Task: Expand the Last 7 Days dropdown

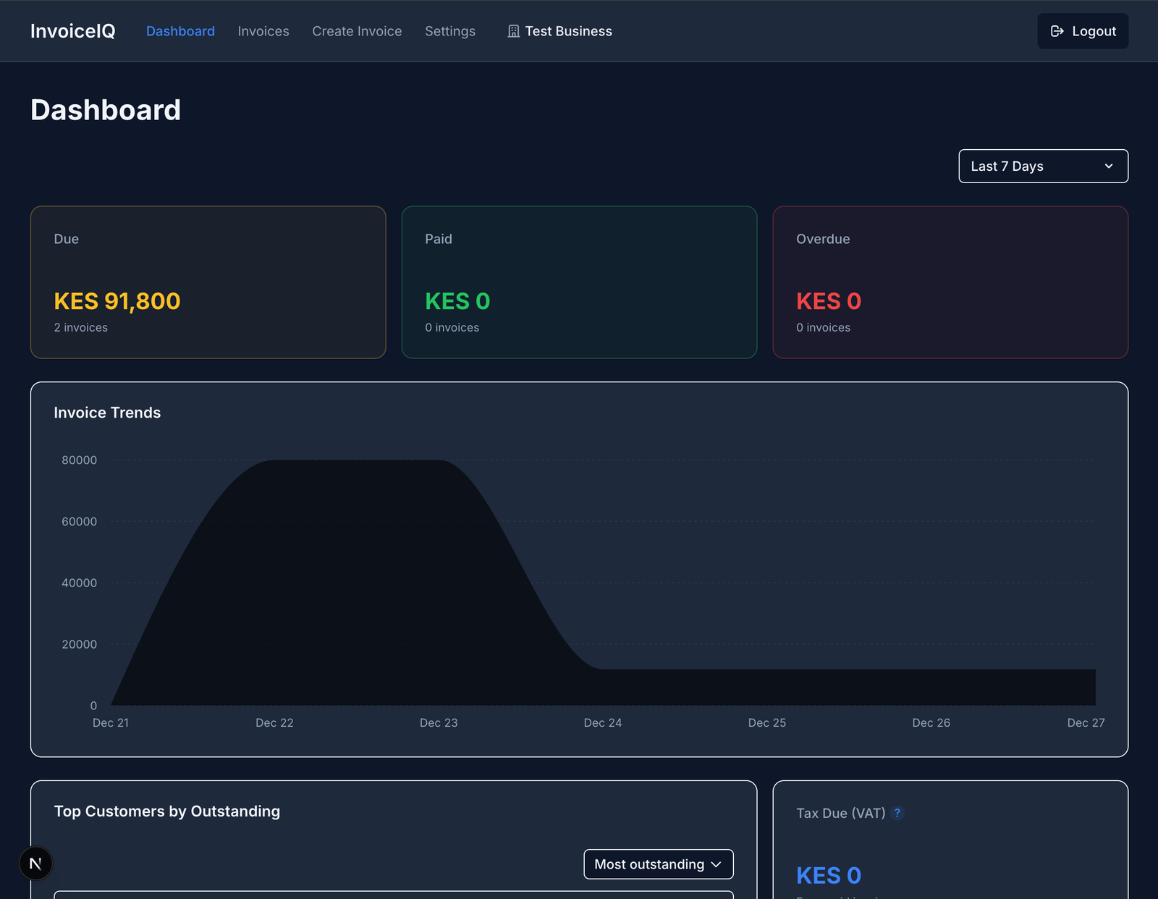Action: [x=1043, y=166]
